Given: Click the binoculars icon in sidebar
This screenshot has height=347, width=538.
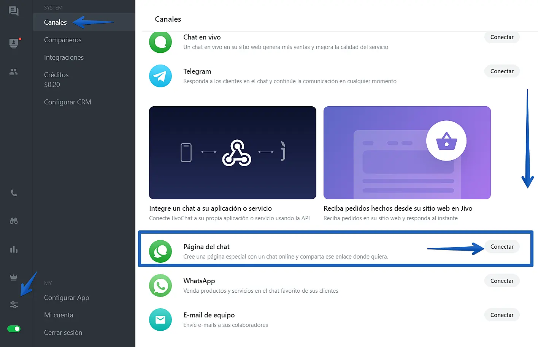Looking at the screenshot, I should click(14, 221).
